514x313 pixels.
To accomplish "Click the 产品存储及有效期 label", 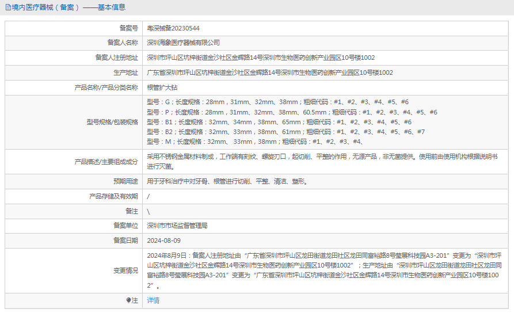I will pyautogui.click(x=113, y=196).
